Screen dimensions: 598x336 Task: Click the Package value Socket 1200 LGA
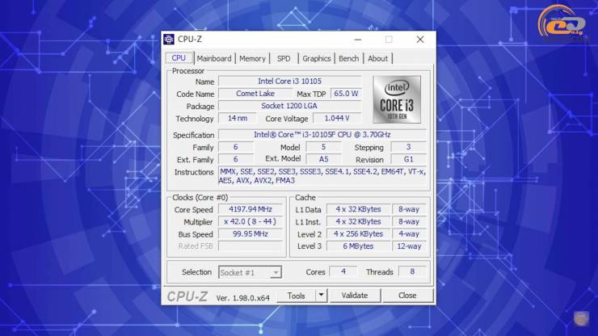click(289, 106)
